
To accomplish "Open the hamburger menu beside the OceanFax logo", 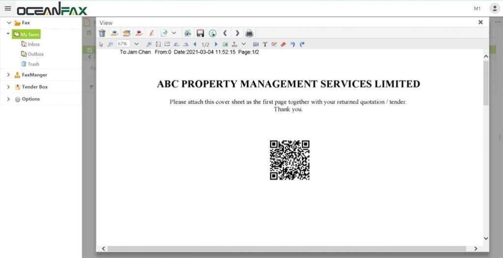I will [7, 8].
